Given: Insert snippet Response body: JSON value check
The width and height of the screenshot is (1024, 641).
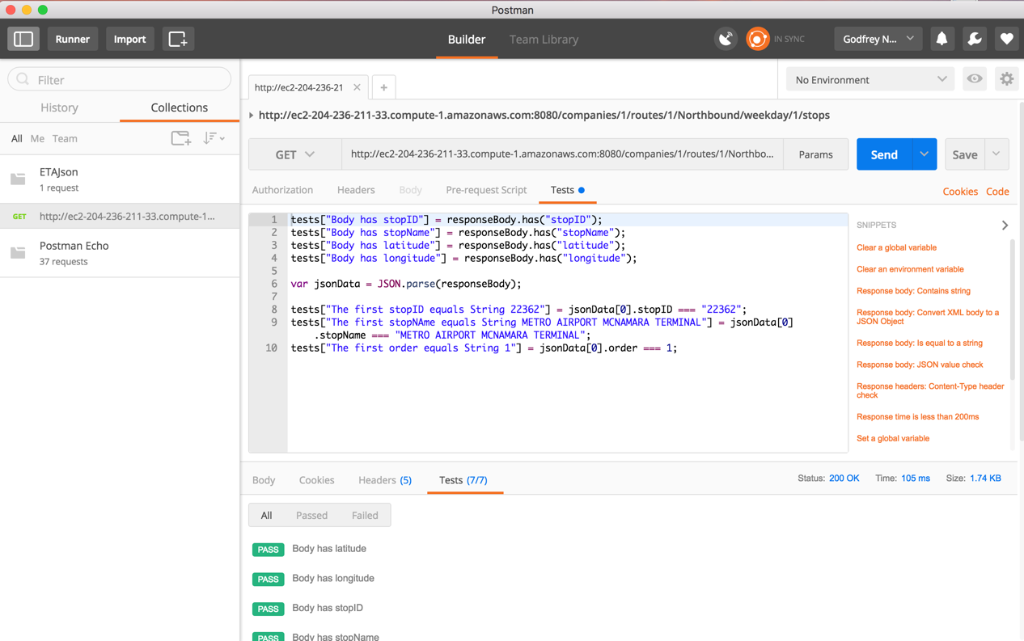Looking at the screenshot, I should click(x=920, y=365).
